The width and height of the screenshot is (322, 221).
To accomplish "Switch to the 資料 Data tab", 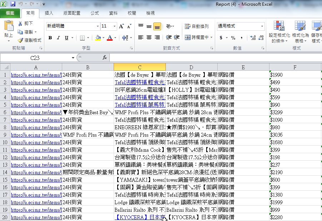I will [113, 13].
